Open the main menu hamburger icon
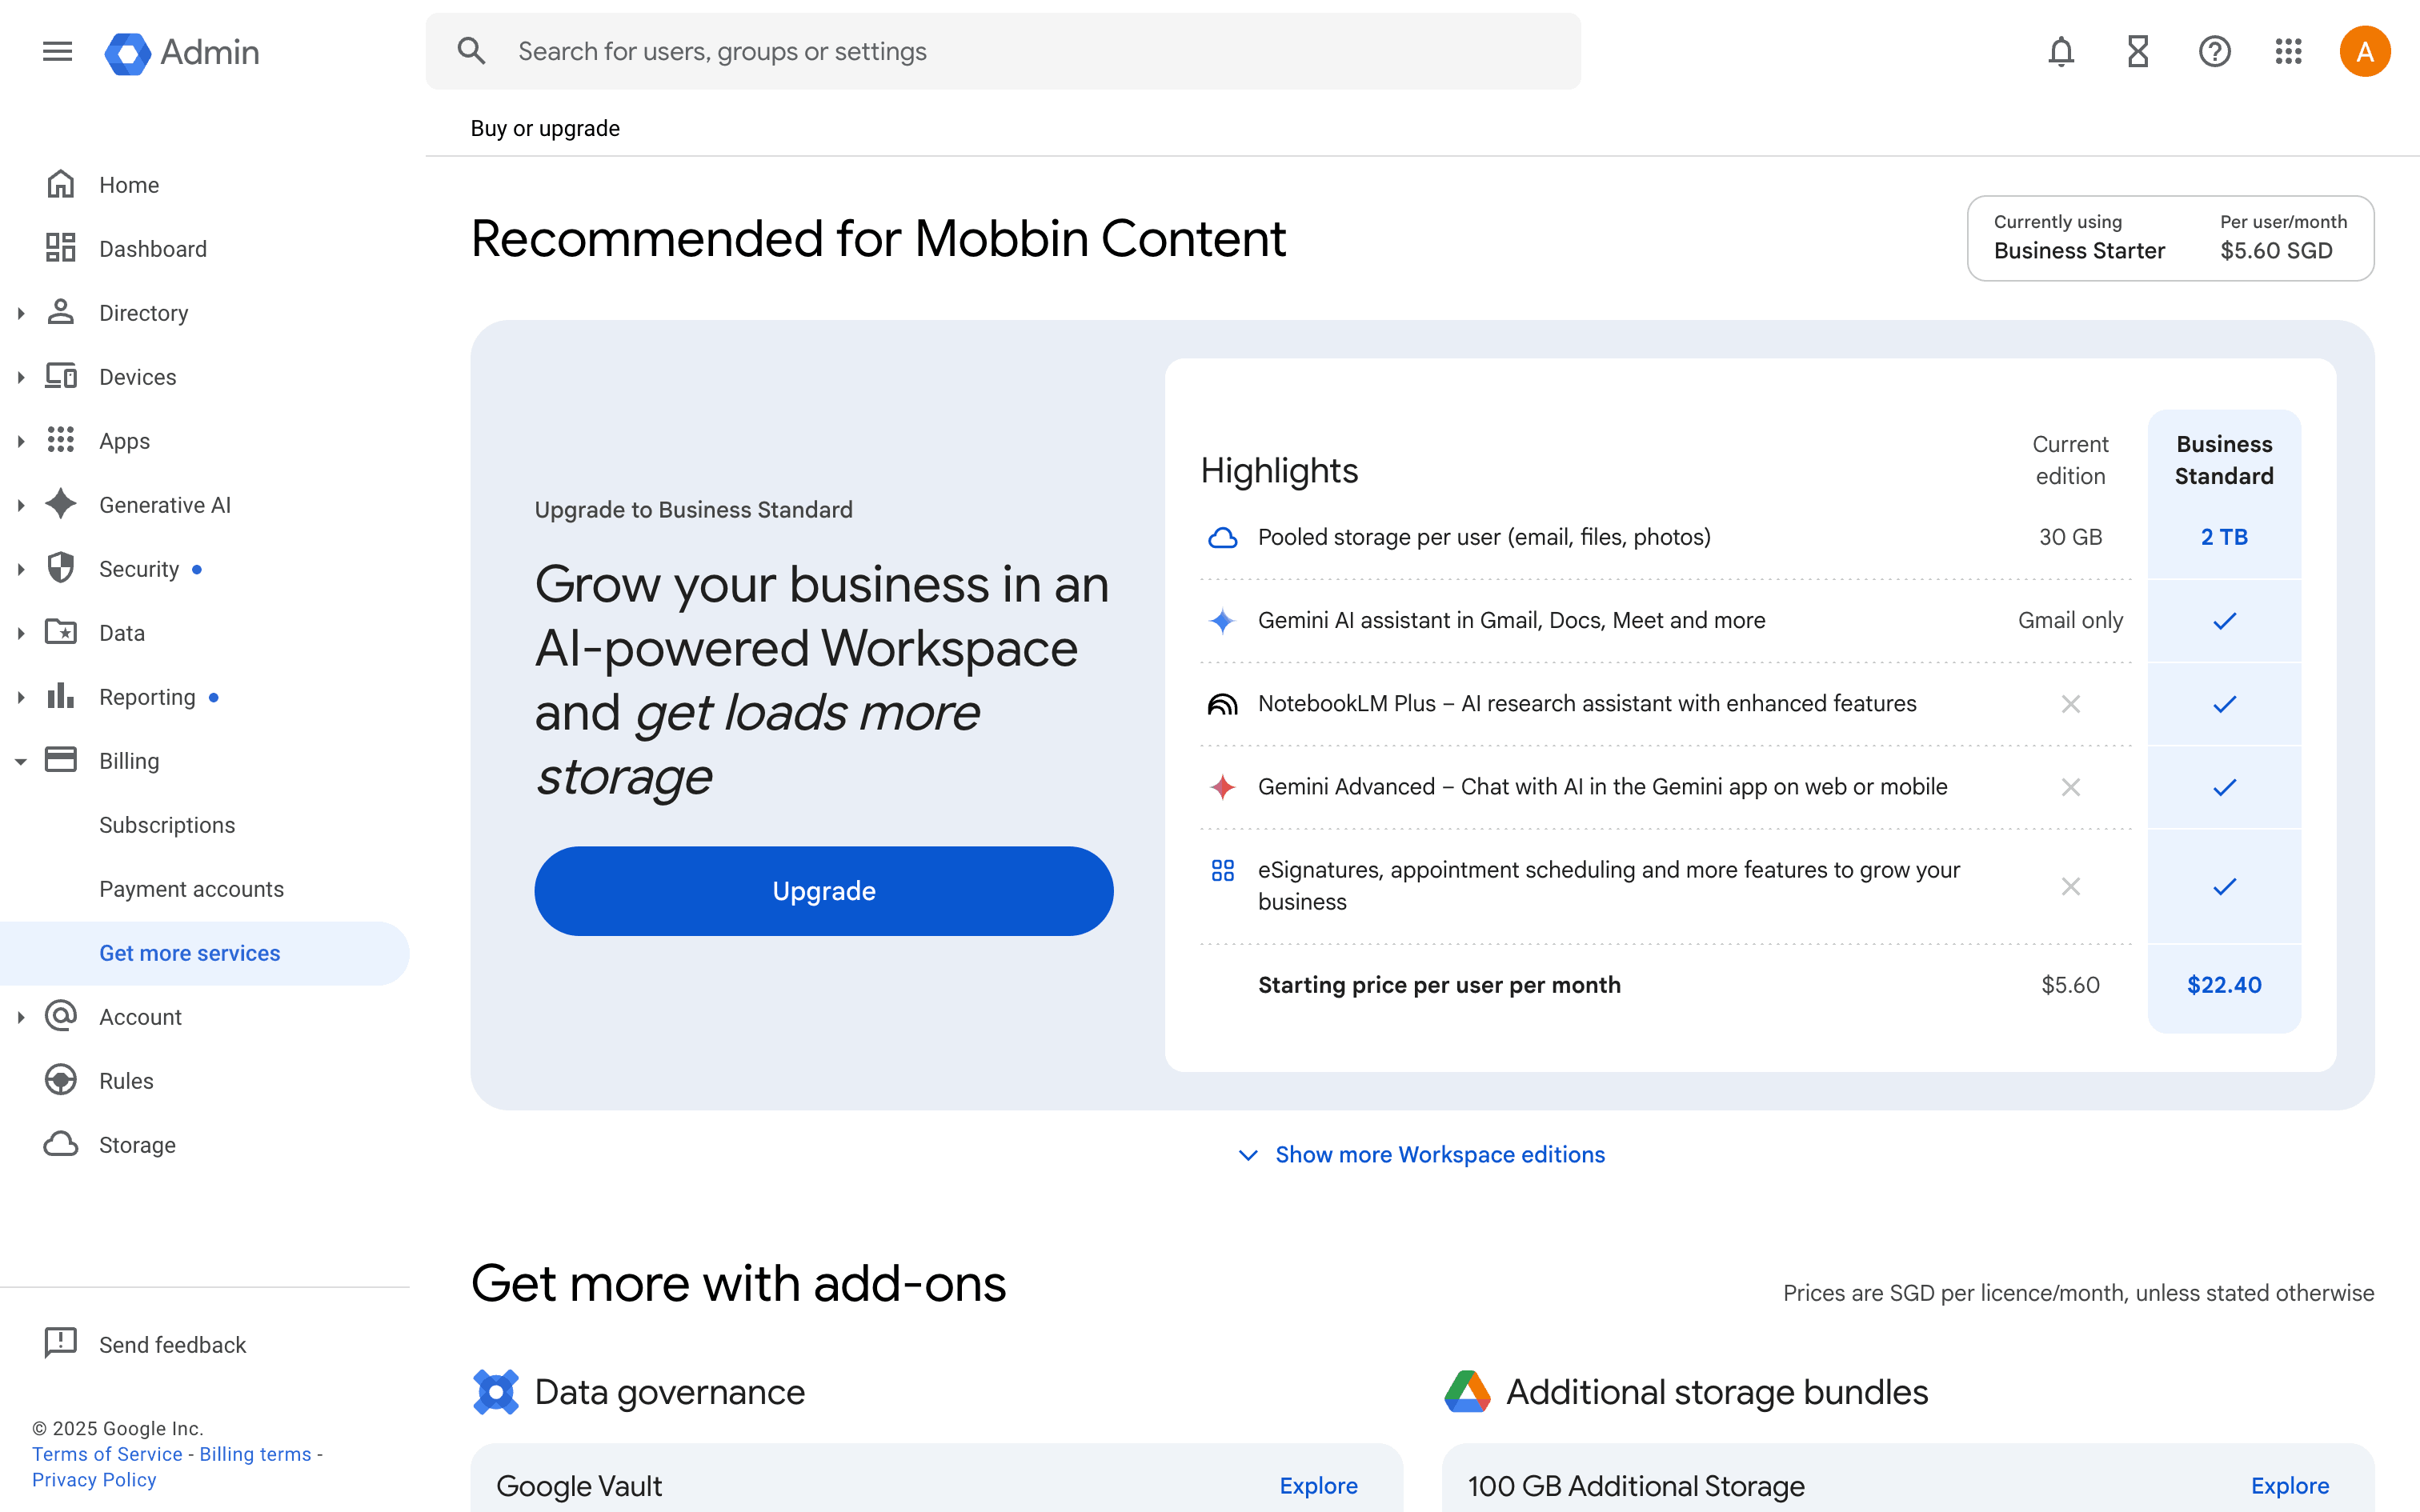2420x1512 pixels. [x=57, y=51]
